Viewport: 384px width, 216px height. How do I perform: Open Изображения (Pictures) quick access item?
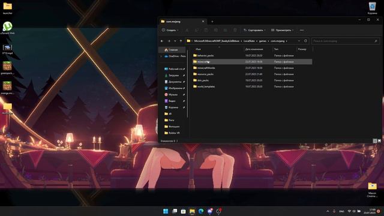(x=175, y=88)
